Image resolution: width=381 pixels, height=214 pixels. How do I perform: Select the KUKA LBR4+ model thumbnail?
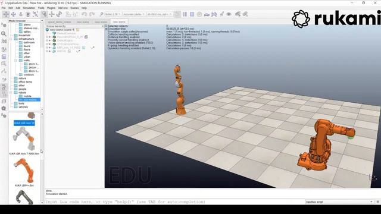[24, 171]
